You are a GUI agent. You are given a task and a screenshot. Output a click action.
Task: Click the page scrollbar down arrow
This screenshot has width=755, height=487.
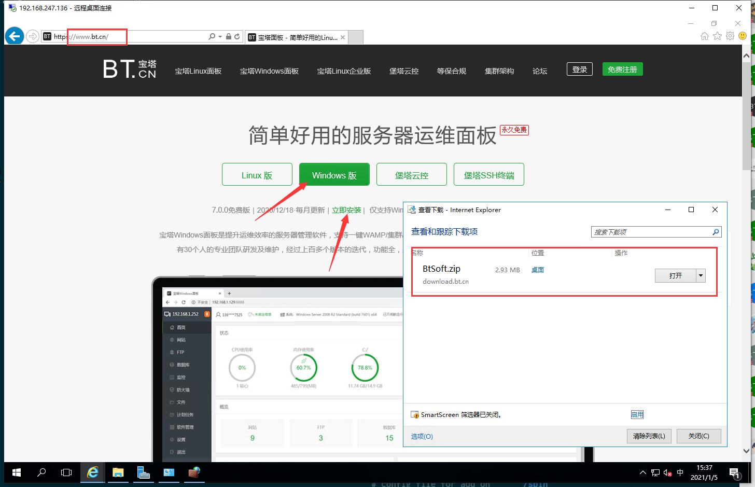tap(746, 451)
